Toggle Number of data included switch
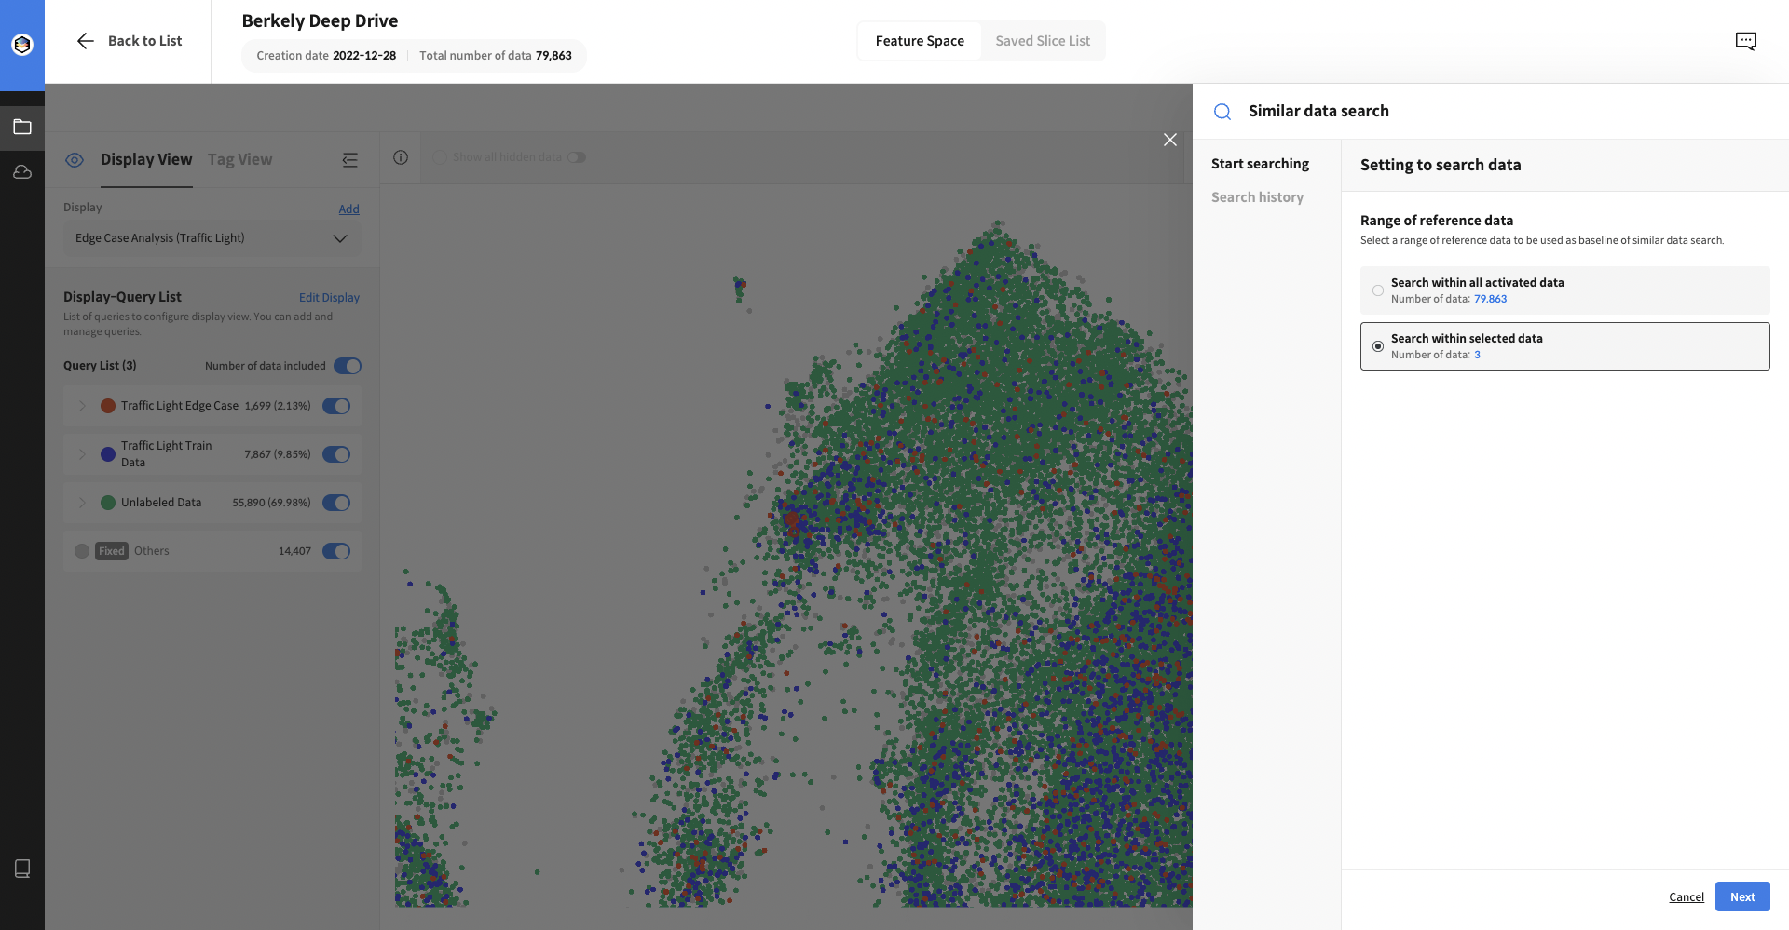1789x930 pixels. pos(348,366)
